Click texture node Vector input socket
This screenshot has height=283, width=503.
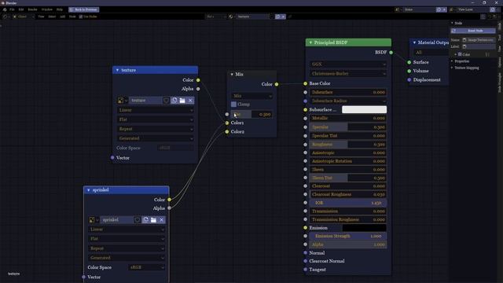112,157
